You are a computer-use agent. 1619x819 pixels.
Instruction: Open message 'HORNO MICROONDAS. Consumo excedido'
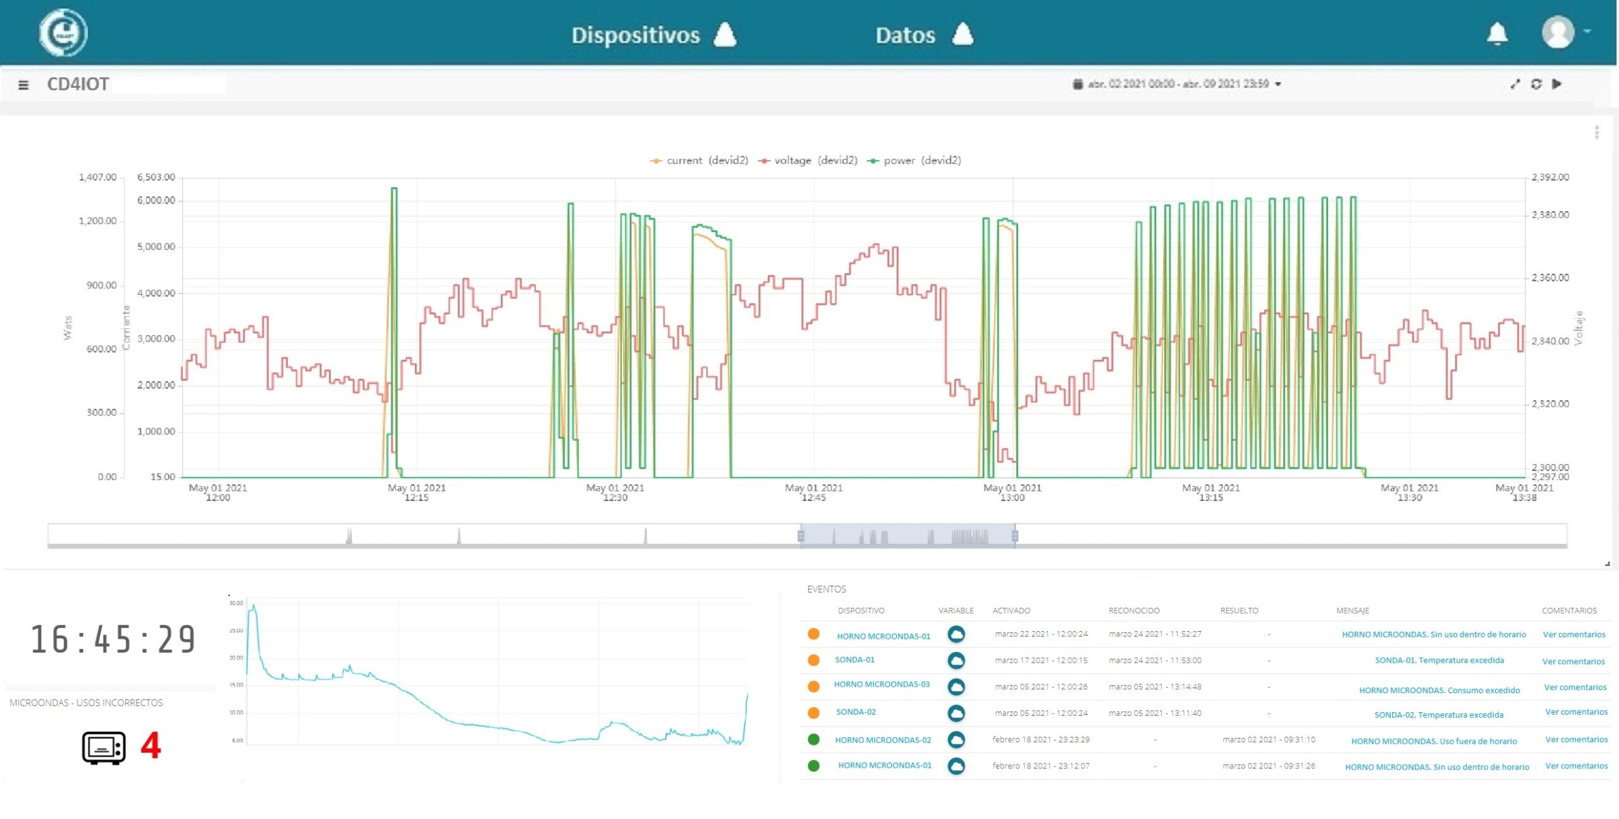(1439, 690)
